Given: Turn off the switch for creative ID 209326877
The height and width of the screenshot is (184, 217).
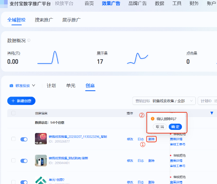Looking at the screenshot, I should click(24, 139).
